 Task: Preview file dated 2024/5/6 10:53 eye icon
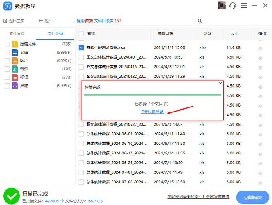tap(261, 58)
